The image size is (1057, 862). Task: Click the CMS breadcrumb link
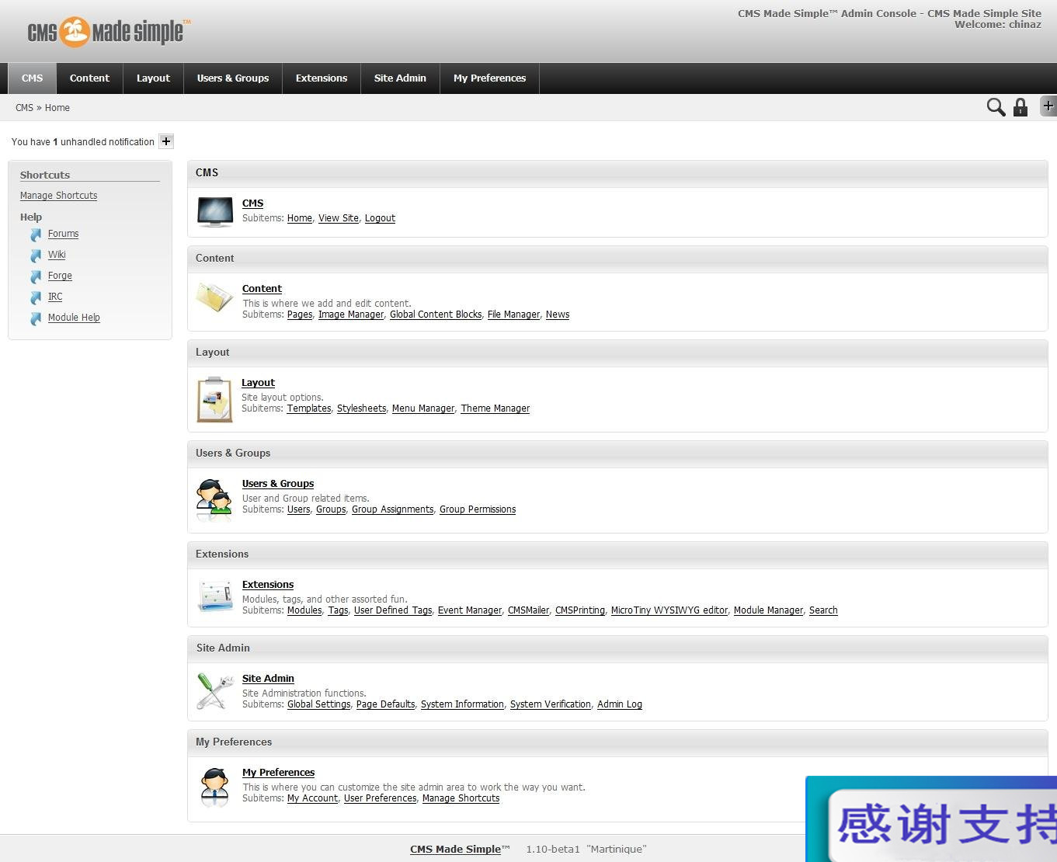tap(24, 108)
